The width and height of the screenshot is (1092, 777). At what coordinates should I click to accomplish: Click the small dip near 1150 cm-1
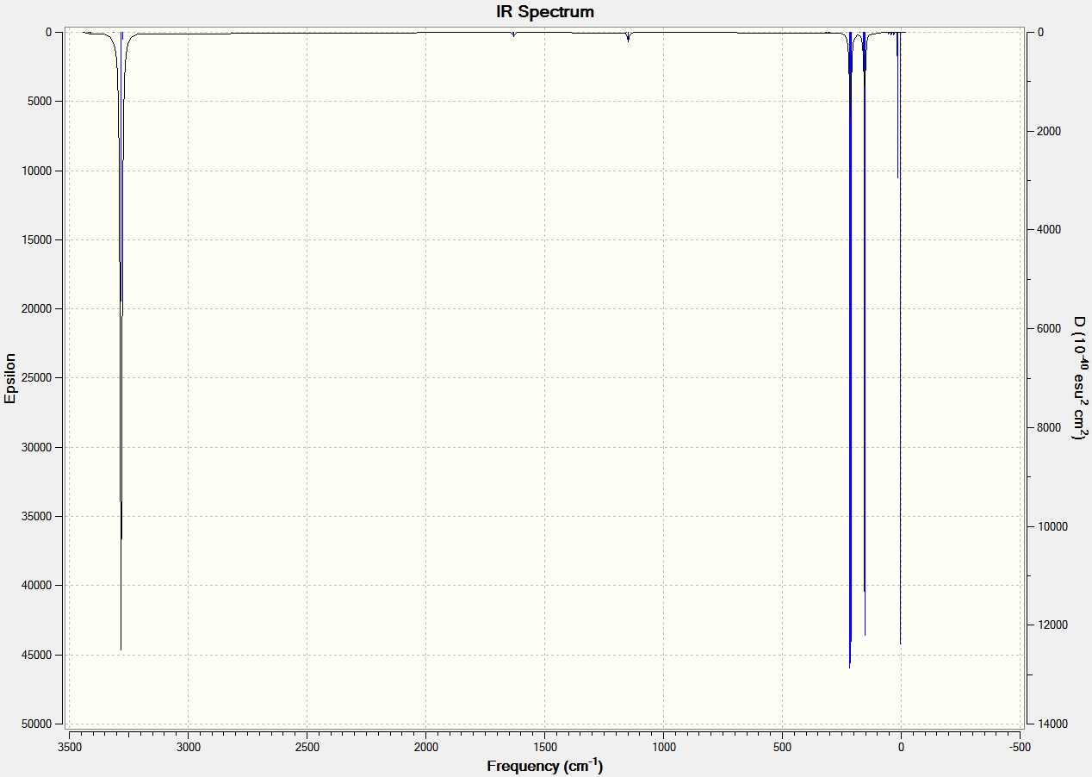pos(628,37)
